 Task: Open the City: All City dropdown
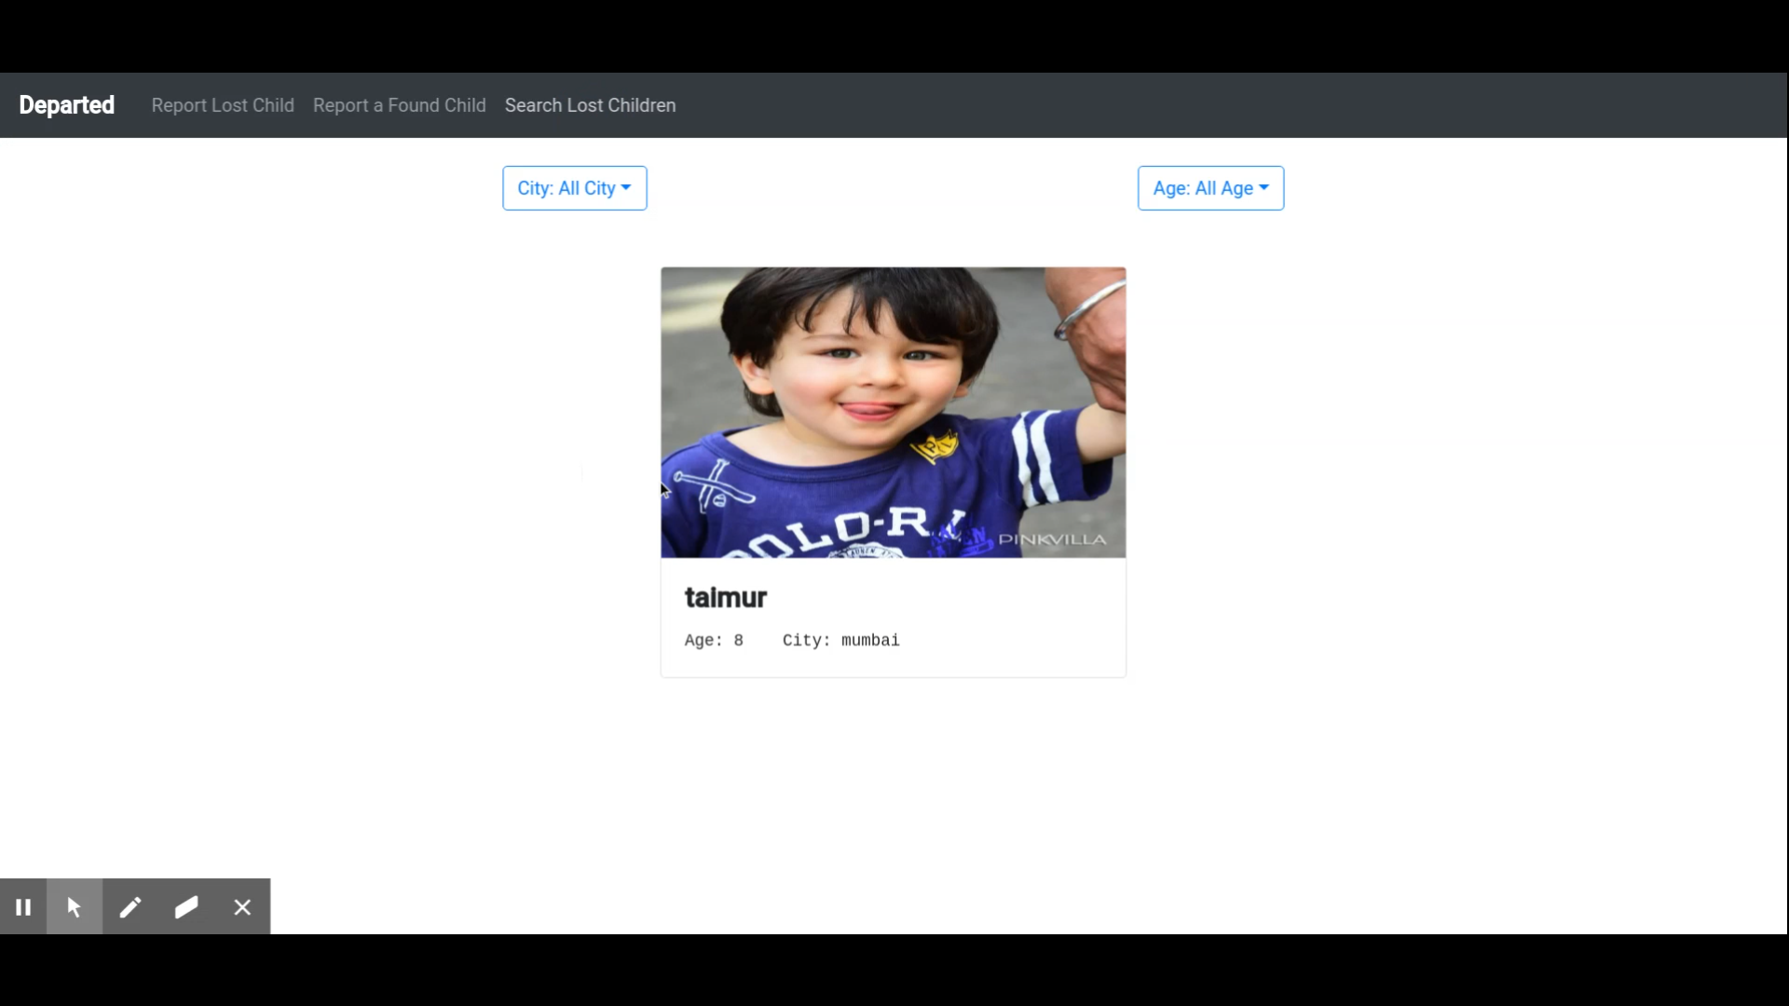pos(574,188)
